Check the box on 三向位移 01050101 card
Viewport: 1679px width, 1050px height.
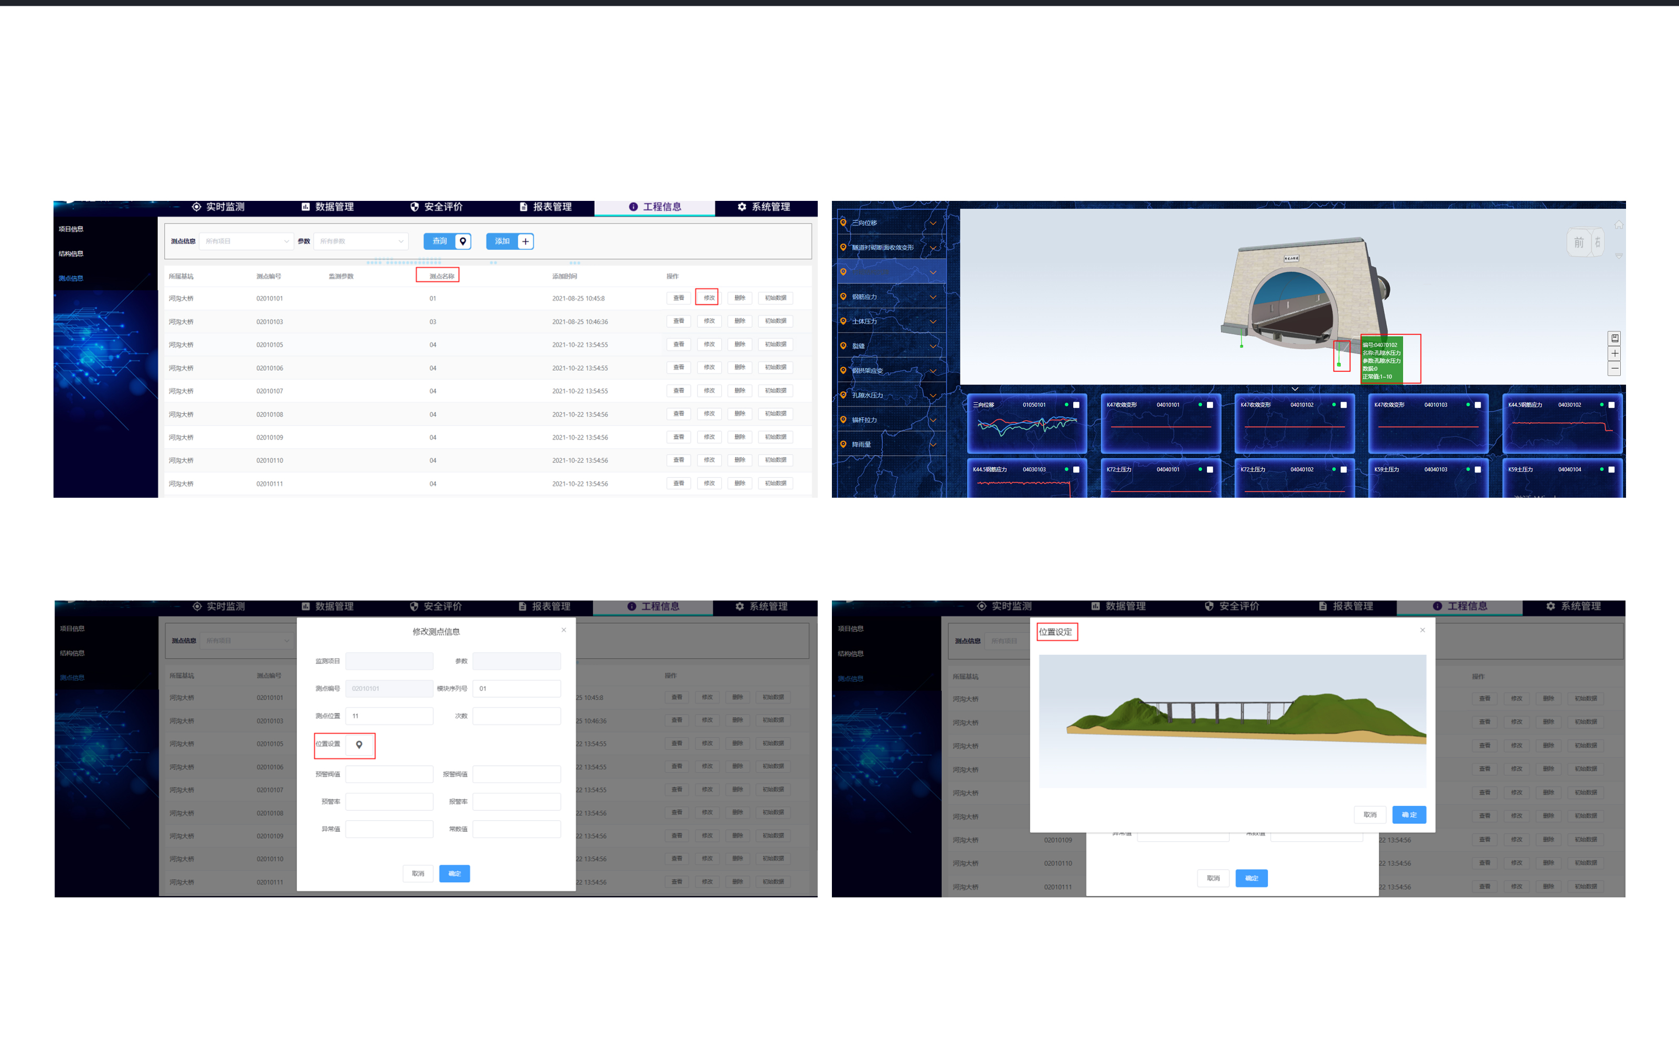[1076, 405]
